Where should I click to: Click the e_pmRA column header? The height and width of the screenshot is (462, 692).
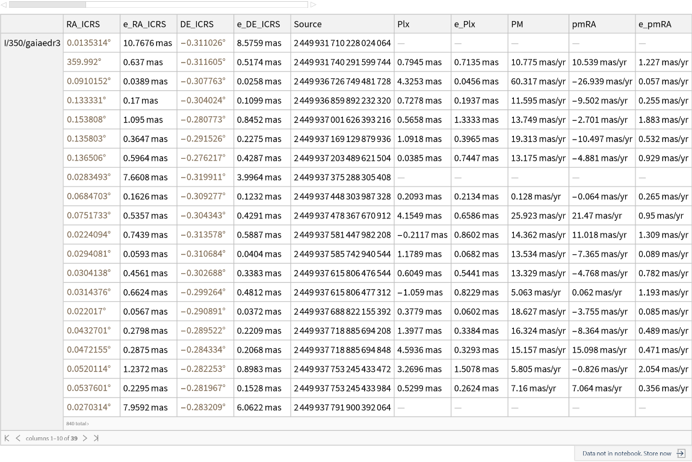click(655, 24)
